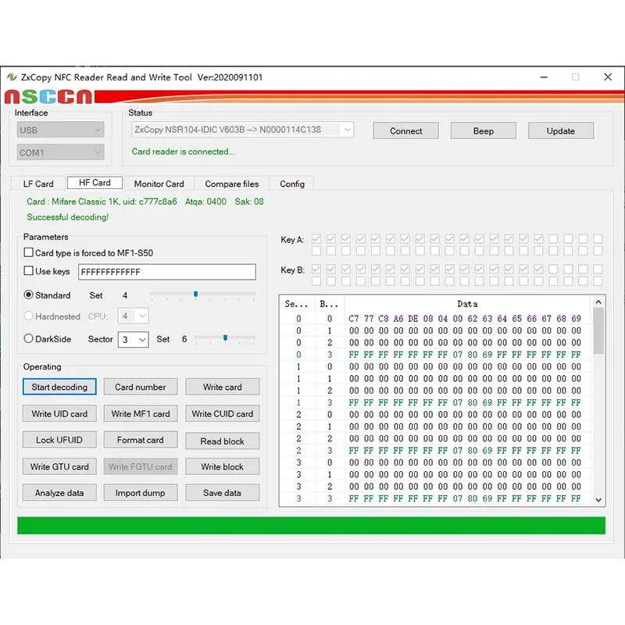
Task: Select sector 2 block 3 trailer row
Action: click(x=436, y=451)
